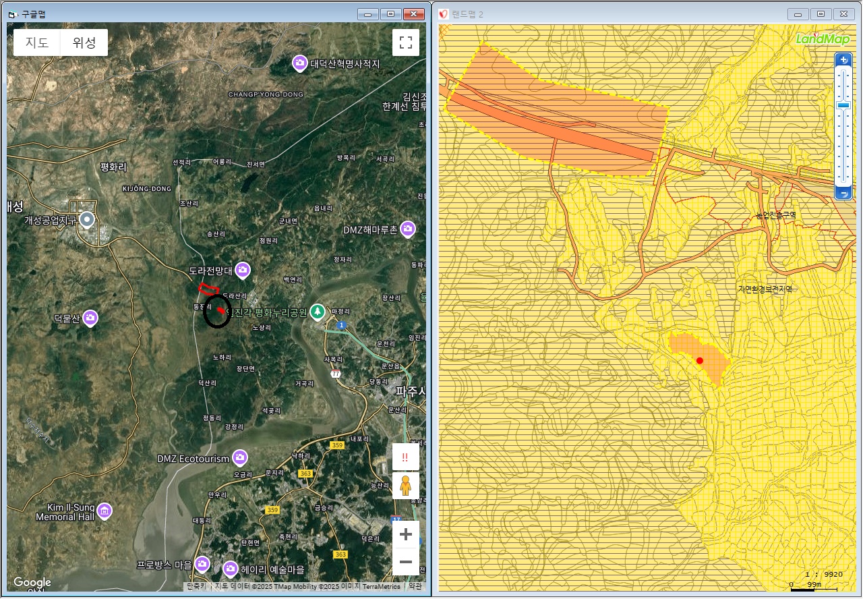Image resolution: width=863 pixels, height=599 pixels.
Task: Click the 개성공업지구 gray pin marker
Action: coord(86,220)
